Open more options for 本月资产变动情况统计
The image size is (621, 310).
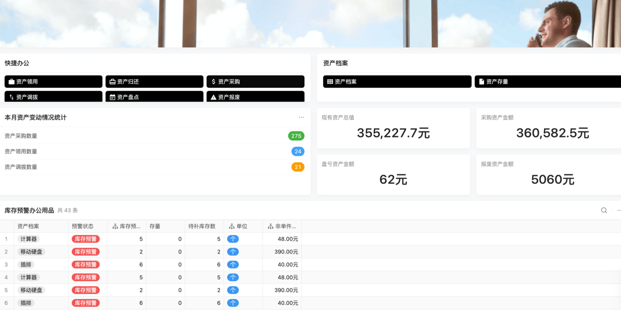[301, 117]
